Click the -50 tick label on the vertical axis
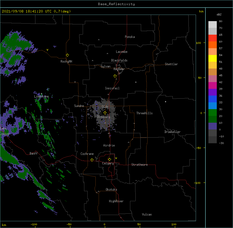 click(x=198, y=148)
